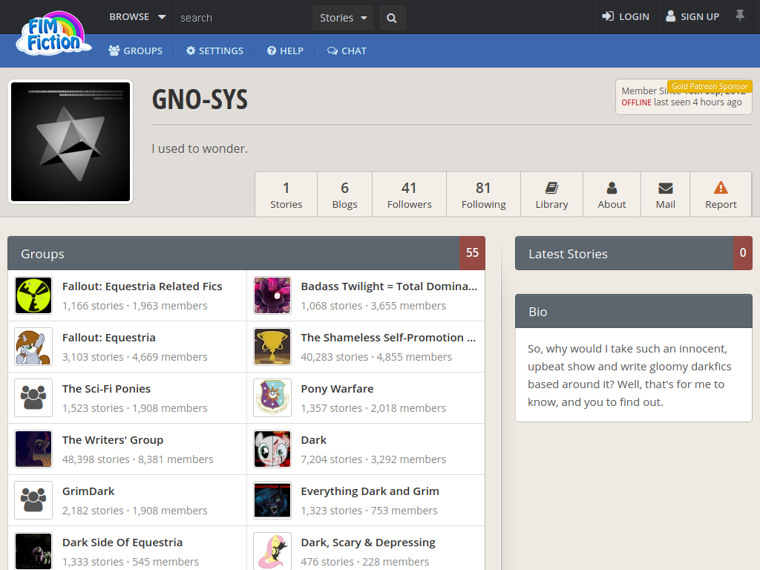Image resolution: width=760 pixels, height=570 pixels.
Task: Click into the search text field
Action: 243,18
